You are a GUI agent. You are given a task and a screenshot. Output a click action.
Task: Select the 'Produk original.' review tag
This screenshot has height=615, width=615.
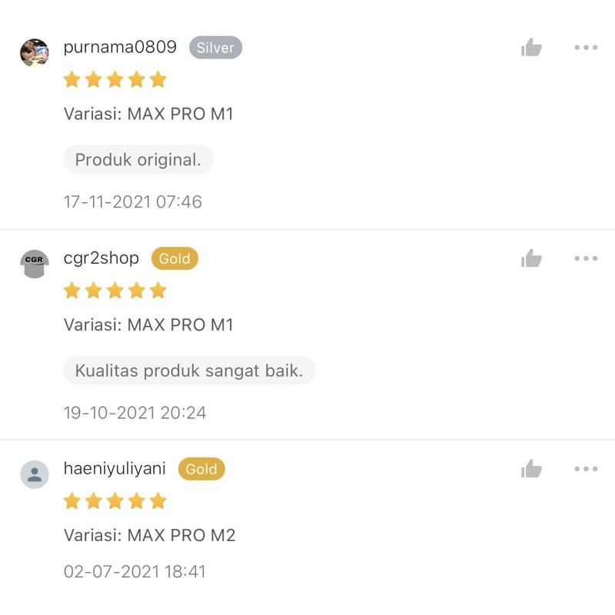pos(138,160)
